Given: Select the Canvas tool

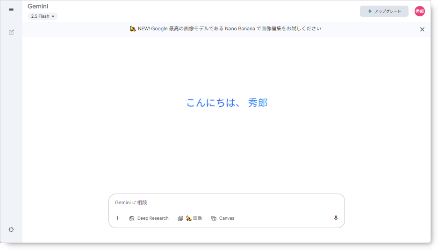Looking at the screenshot, I should point(223,218).
